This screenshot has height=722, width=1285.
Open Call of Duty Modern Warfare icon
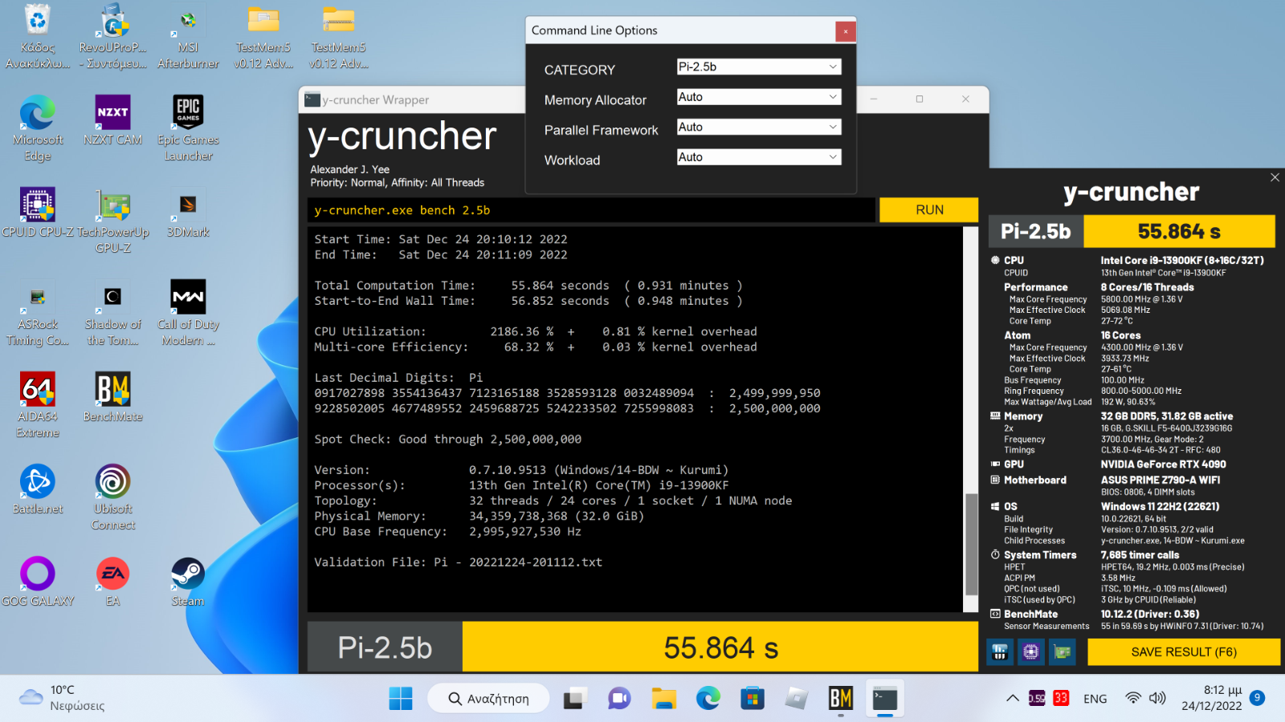(188, 314)
